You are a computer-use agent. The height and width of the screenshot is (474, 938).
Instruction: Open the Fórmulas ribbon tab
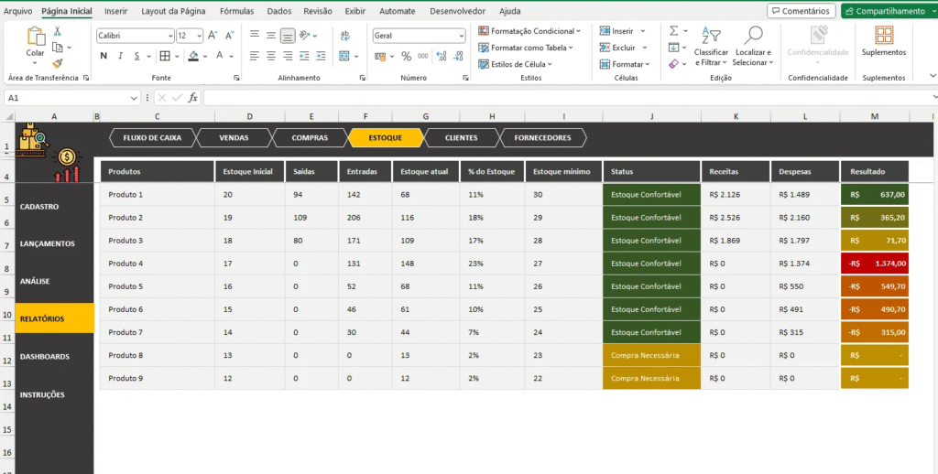click(236, 11)
